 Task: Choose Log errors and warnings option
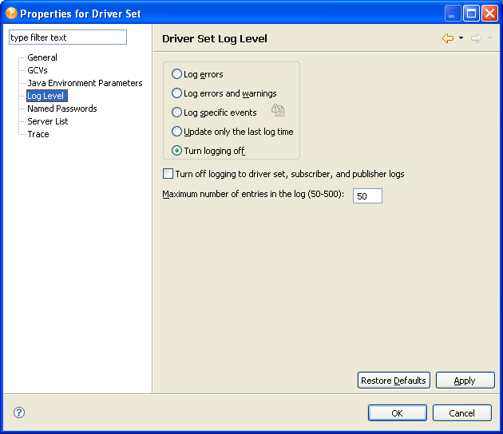177,93
